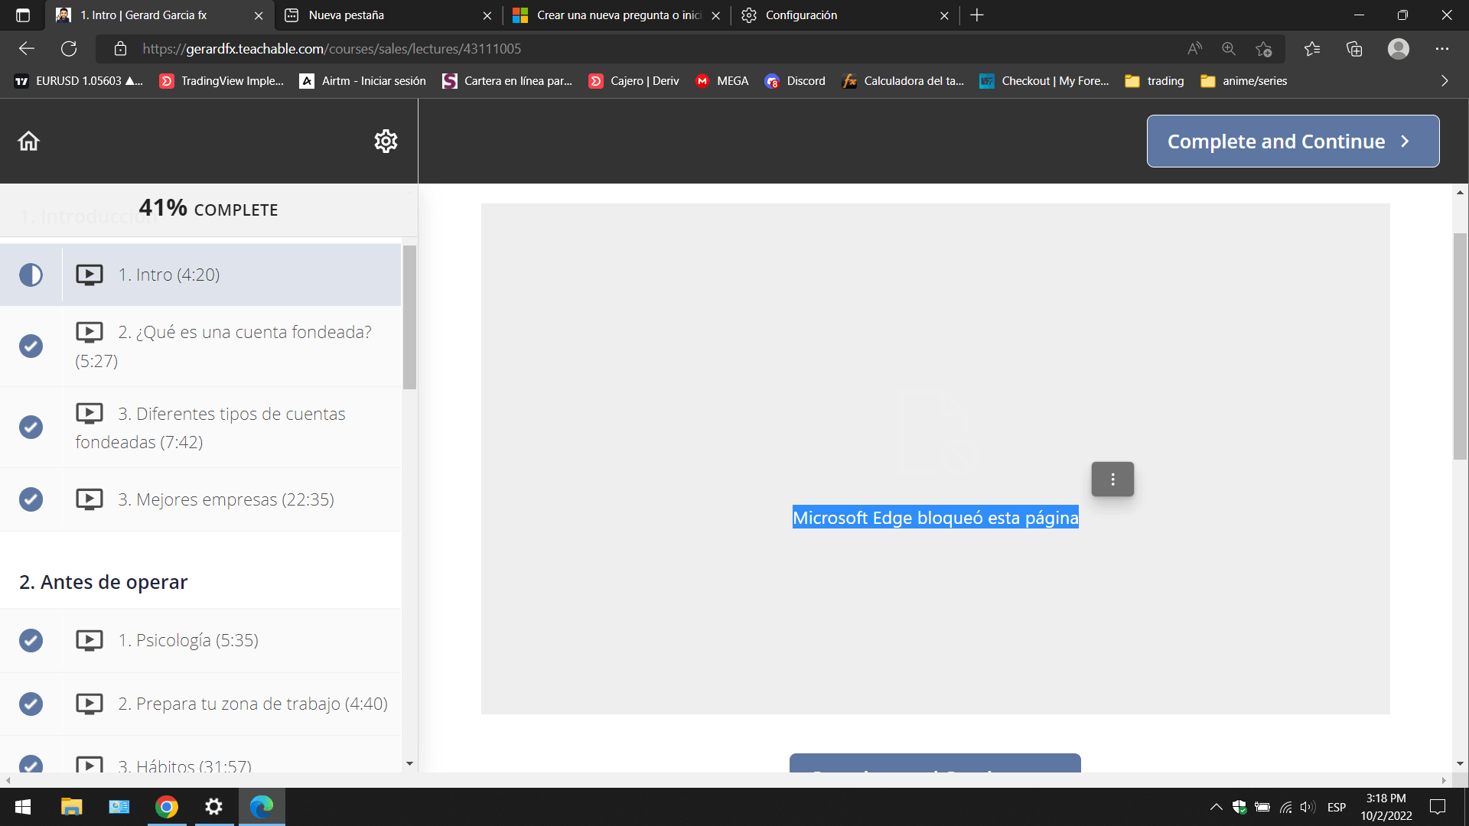Screen dimensions: 1469x826
Task: Open Calculadora del ta... bookmark
Action: click(x=903, y=81)
